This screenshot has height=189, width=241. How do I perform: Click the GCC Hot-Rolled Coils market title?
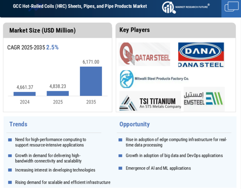click(x=80, y=6)
